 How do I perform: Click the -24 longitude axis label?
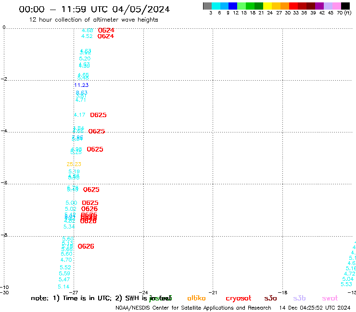pos(143,292)
